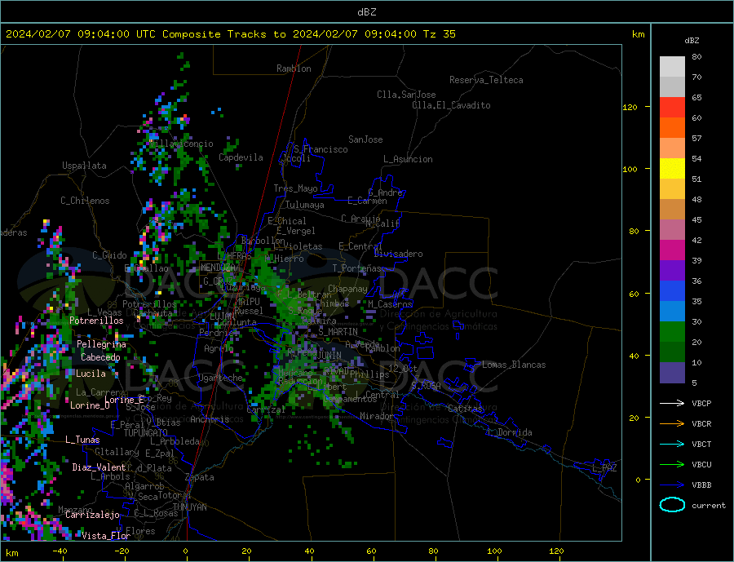
Task: Click the JUNIN place label
Action: pos(329,356)
